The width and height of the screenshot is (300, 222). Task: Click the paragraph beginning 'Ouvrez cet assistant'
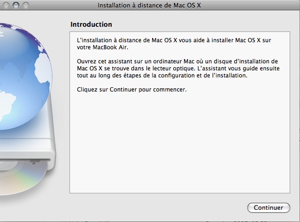[178, 69]
